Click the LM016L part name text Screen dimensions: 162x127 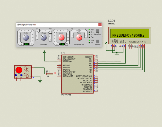(112, 24)
